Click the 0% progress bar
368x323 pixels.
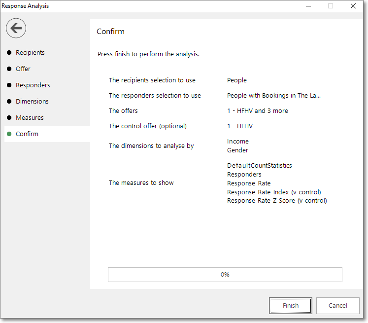[225, 275]
